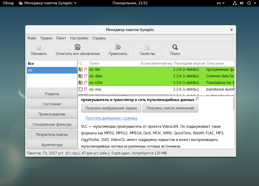259x186 pixels.
Task: Click Получить изображение экрана button
Action: pyautogui.click(x=111, y=108)
